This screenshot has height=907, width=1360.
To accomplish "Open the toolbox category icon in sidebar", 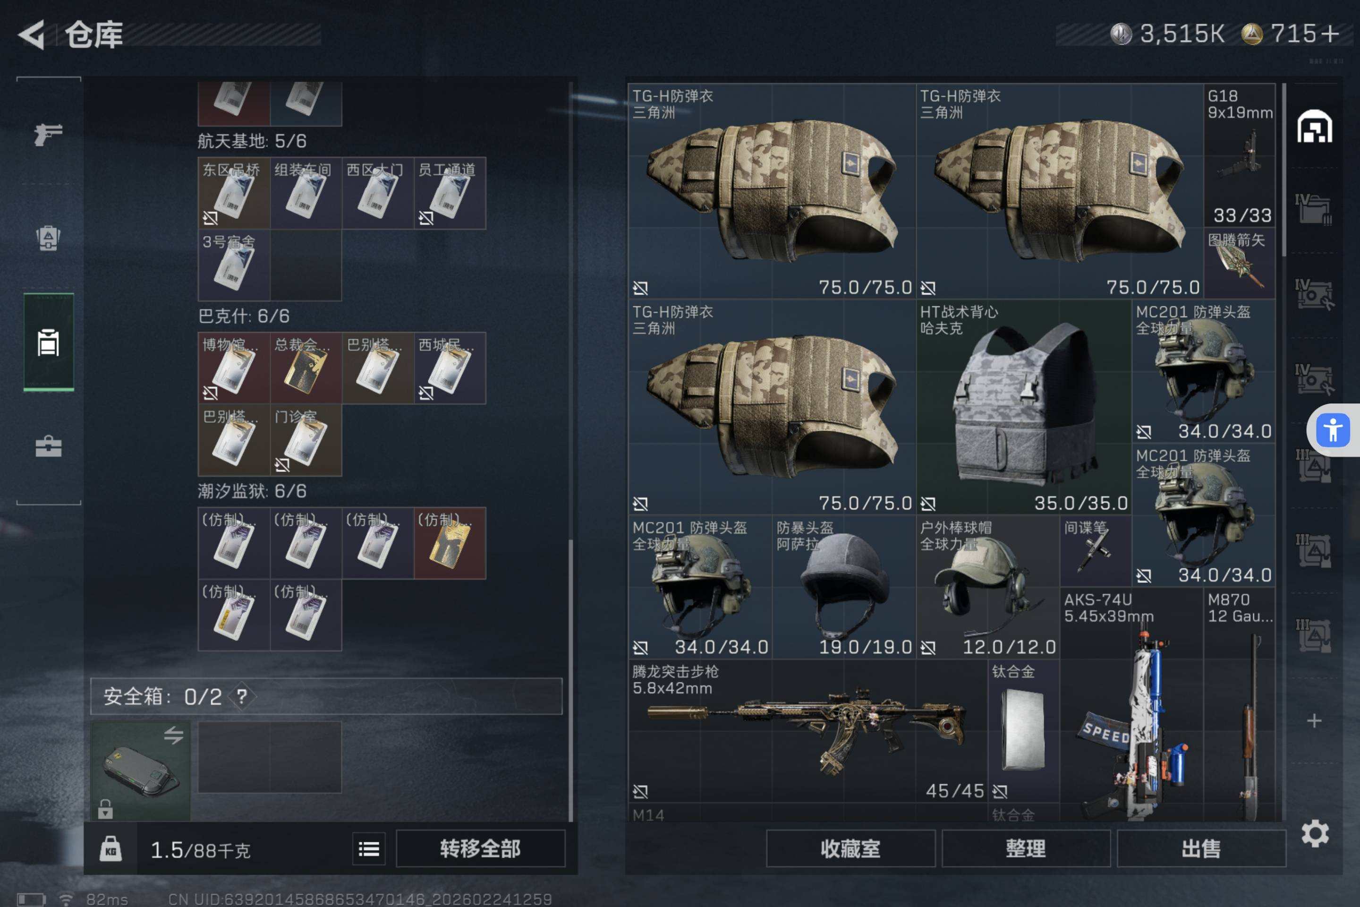I will pos(49,446).
